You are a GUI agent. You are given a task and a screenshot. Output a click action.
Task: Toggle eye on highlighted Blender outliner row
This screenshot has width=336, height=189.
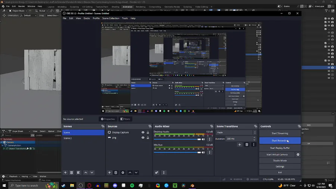coord(329,68)
